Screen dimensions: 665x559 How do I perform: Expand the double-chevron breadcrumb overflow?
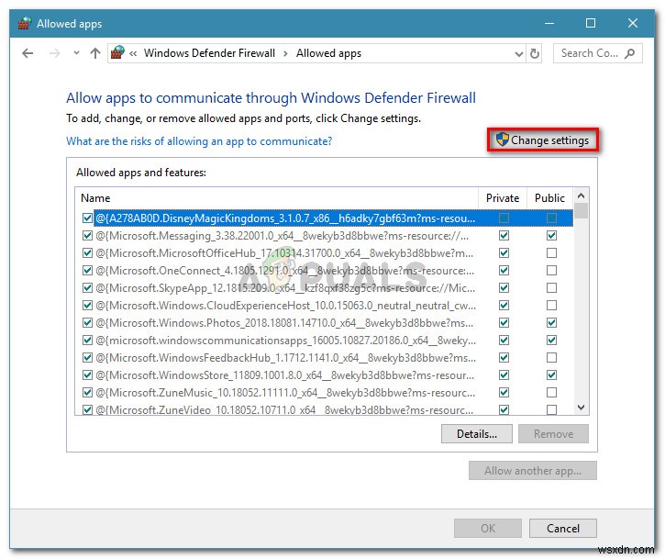point(133,54)
